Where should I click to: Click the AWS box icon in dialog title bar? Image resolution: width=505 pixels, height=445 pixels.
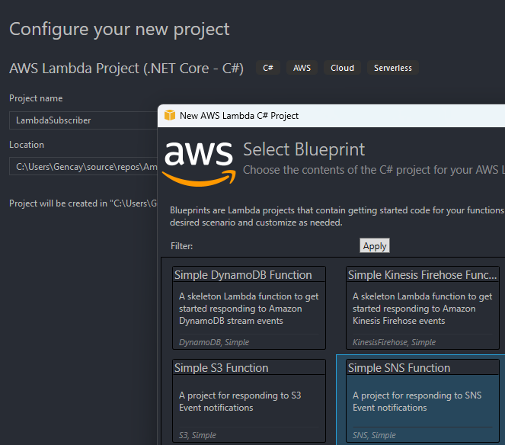(x=169, y=116)
